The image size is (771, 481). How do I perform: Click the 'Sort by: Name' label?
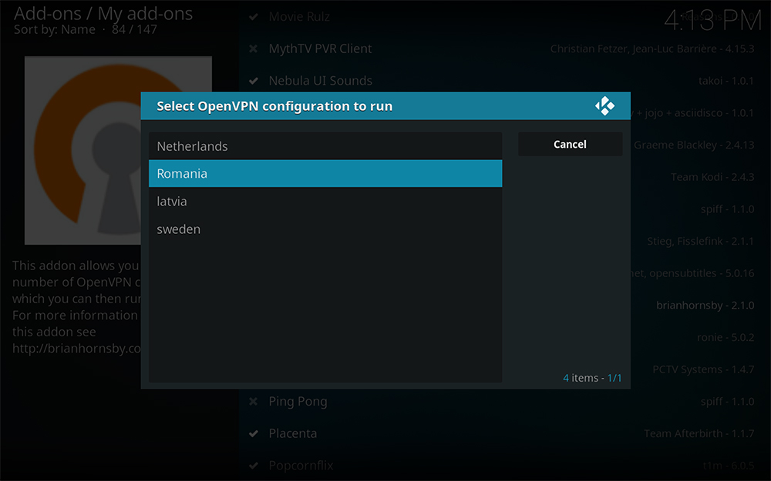point(55,29)
